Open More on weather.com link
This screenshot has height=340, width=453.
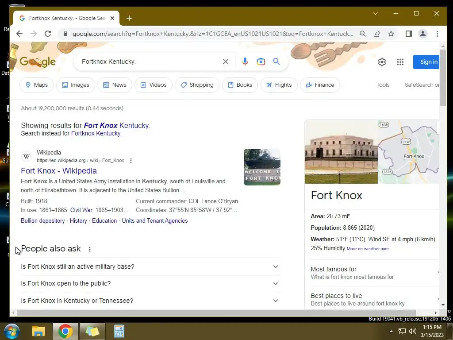click(x=368, y=249)
